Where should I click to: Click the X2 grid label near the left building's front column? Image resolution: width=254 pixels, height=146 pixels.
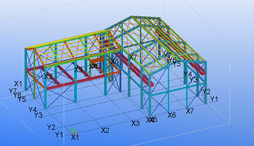(x=48, y=77)
